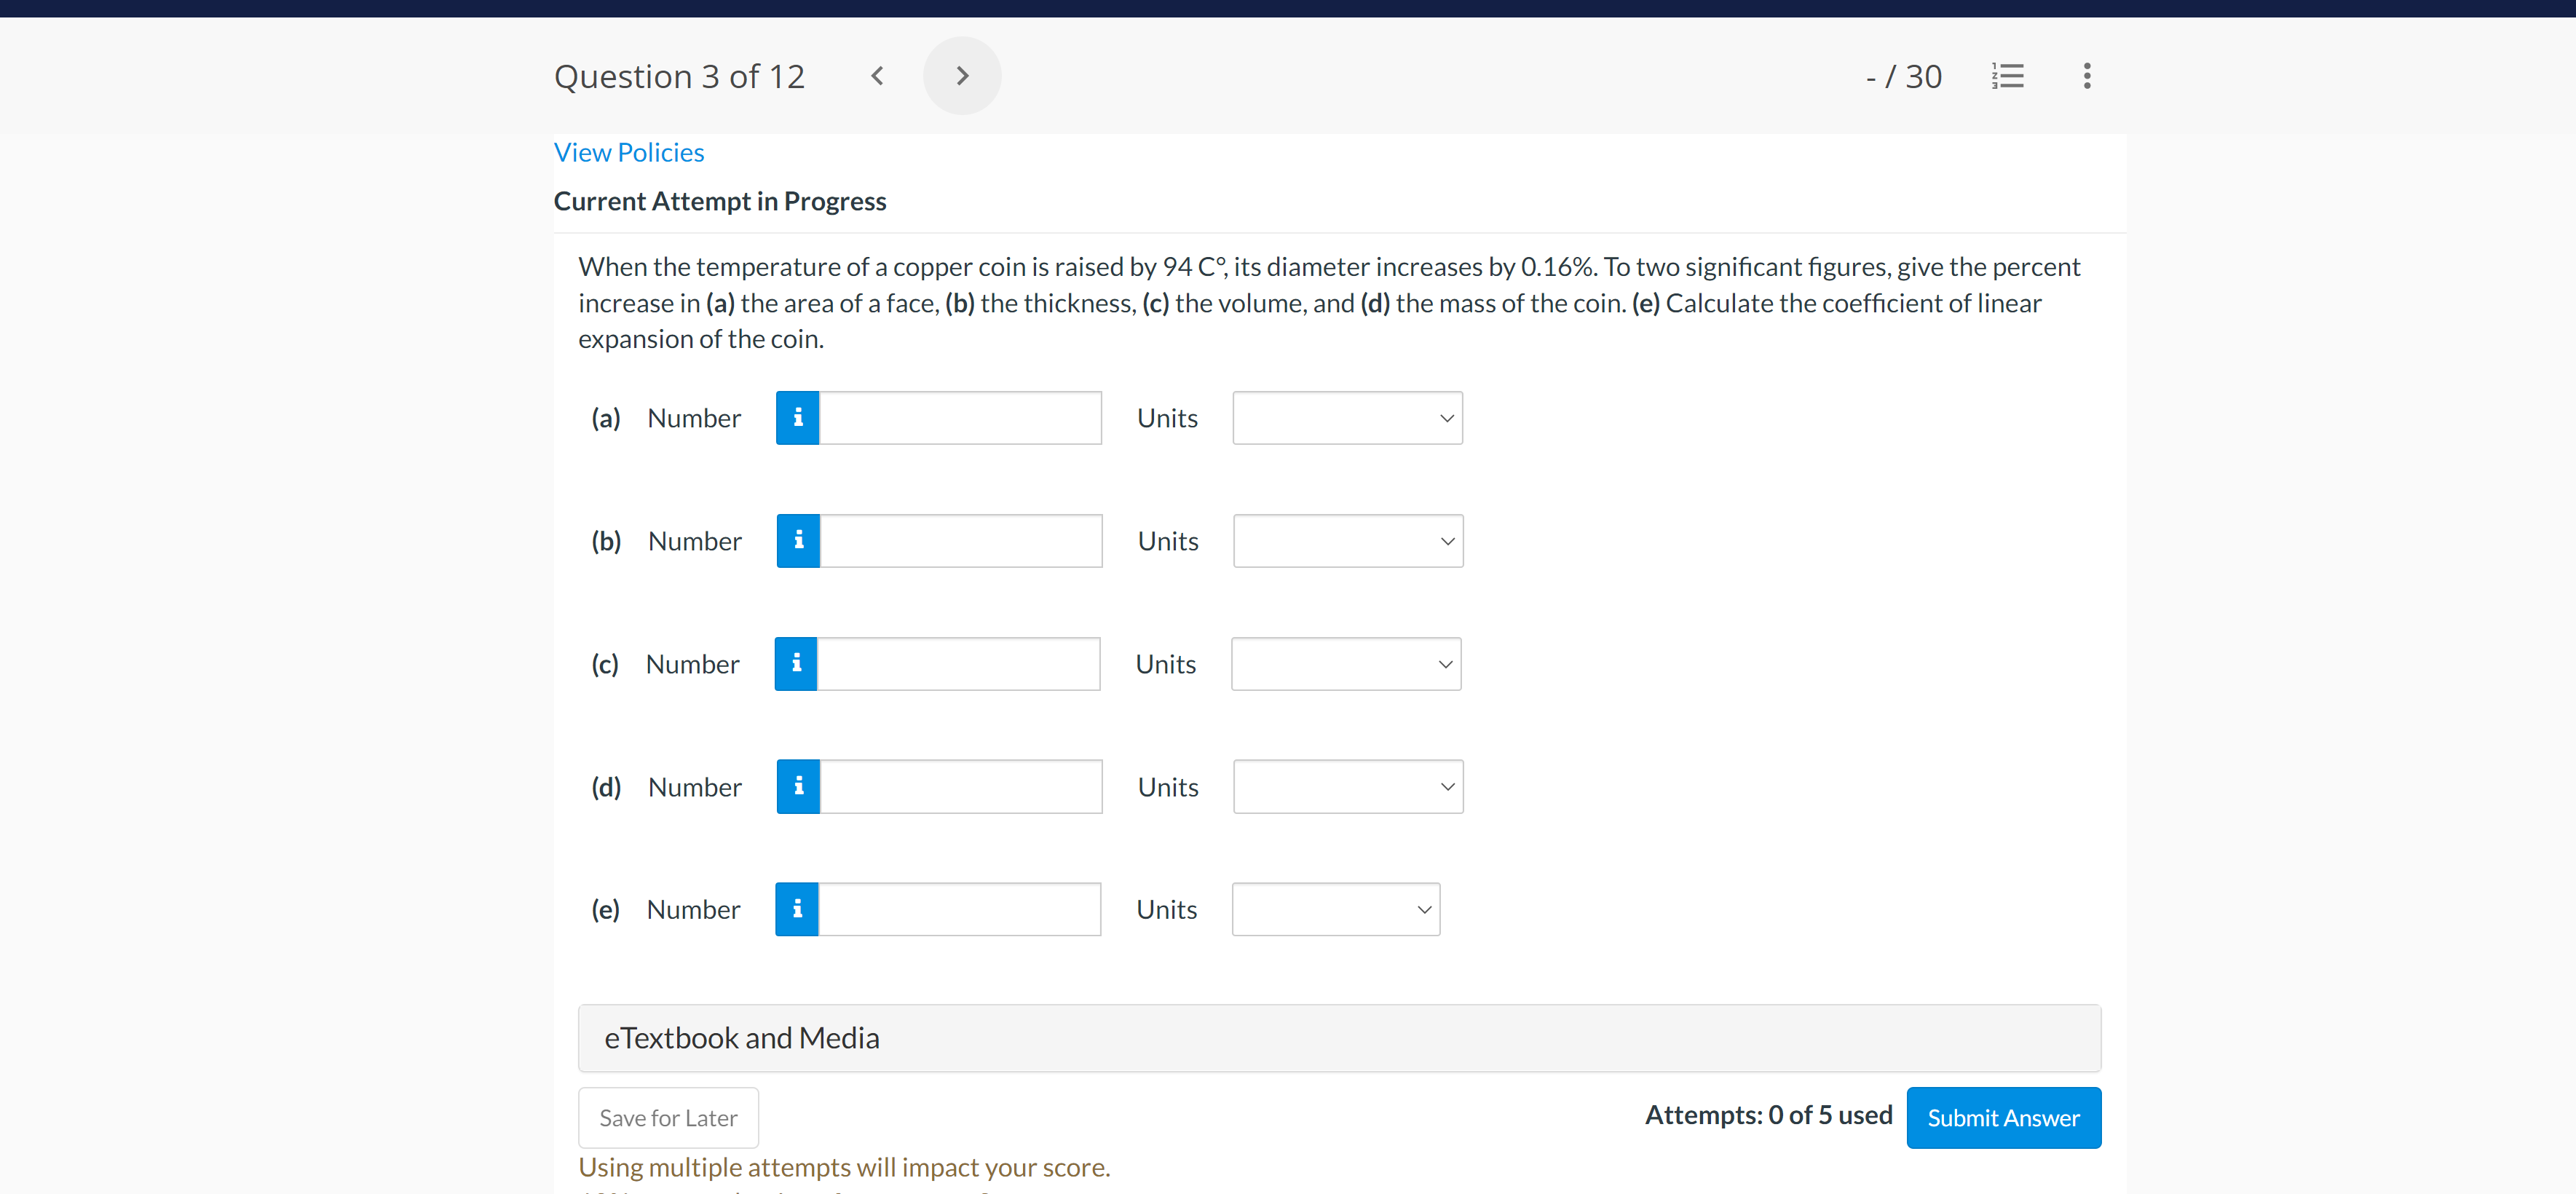This screenshot has width=2576, height=1194.
Task: Click Save for Later
Action: (668, 1117)
